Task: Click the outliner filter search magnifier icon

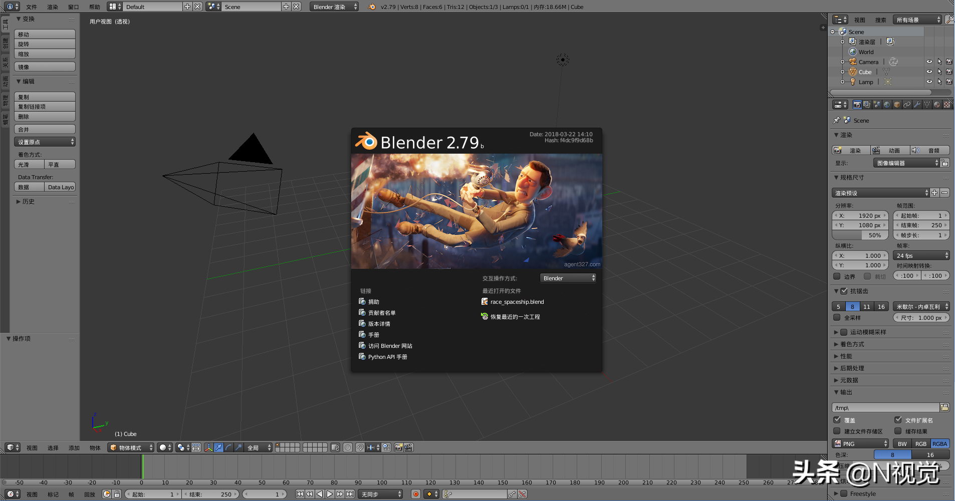Action: [949, 20]
